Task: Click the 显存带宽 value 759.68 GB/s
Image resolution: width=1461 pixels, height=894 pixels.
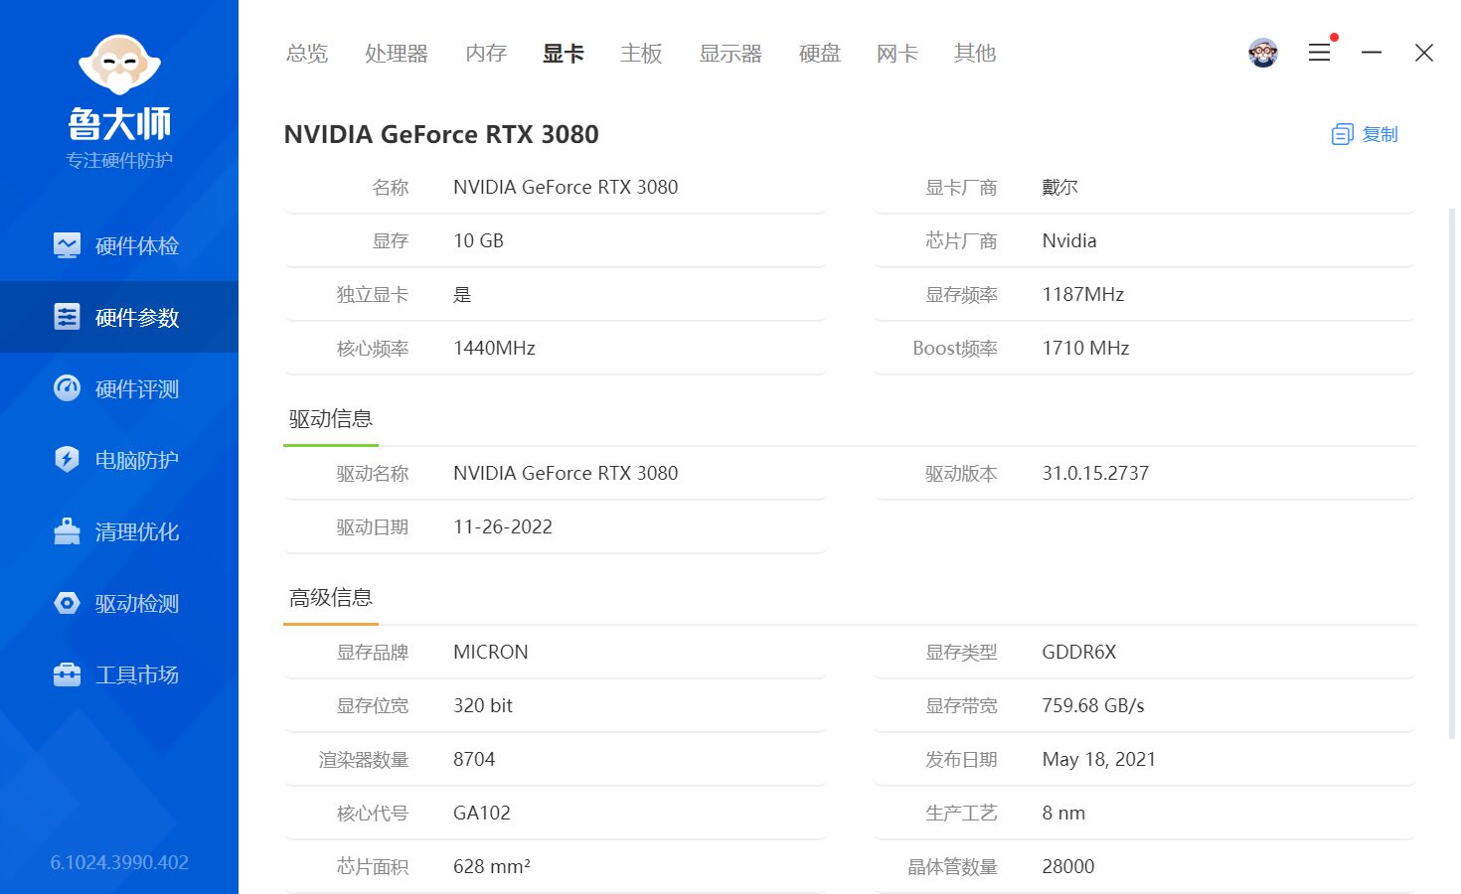Action: [1093, 706]
